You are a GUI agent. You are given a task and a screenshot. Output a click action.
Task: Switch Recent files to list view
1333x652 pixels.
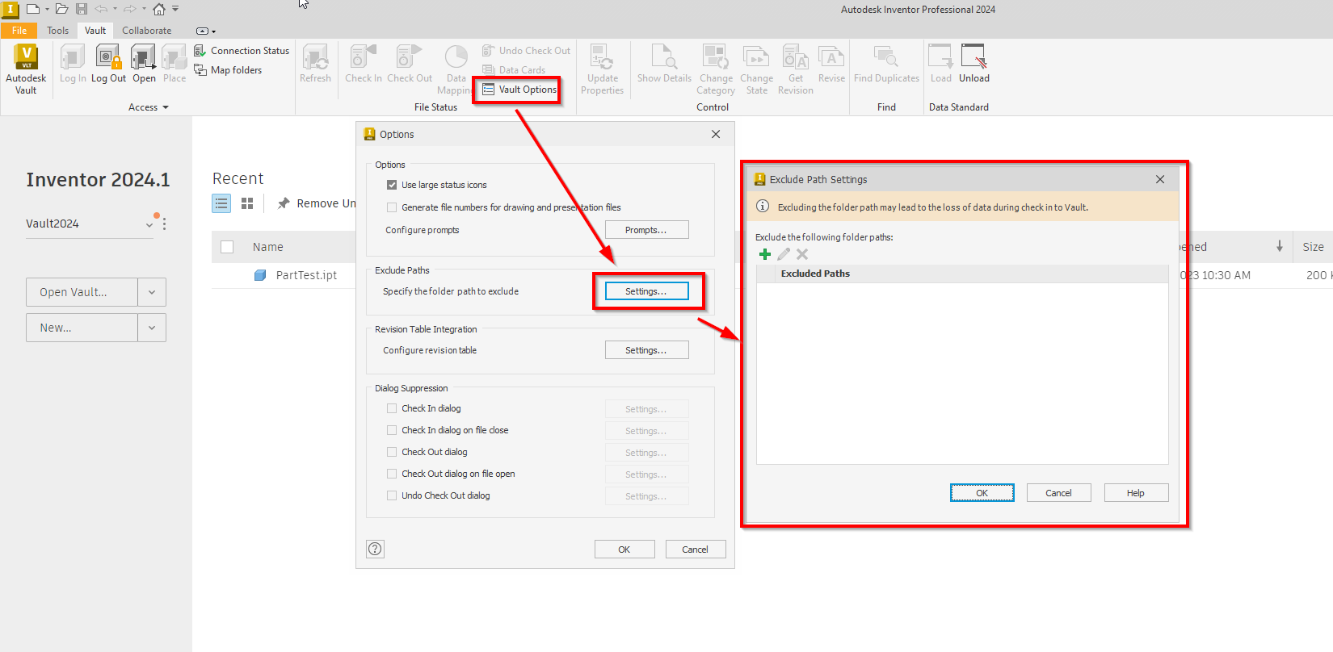pyautogui.click(x=221, y=203)
